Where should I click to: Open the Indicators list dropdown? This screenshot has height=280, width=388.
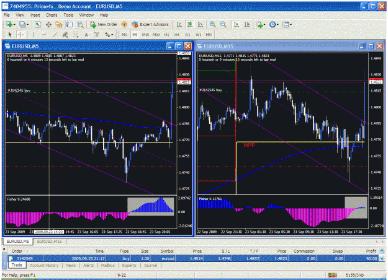[x=261, y=24]
